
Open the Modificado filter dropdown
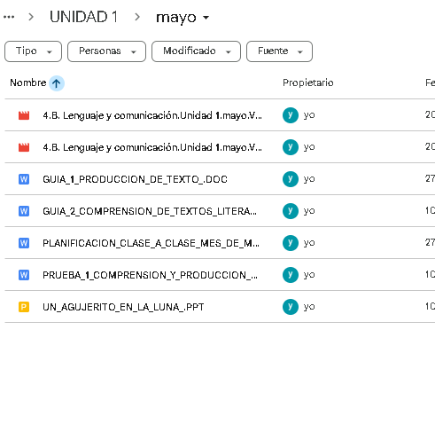click(196, 51)
